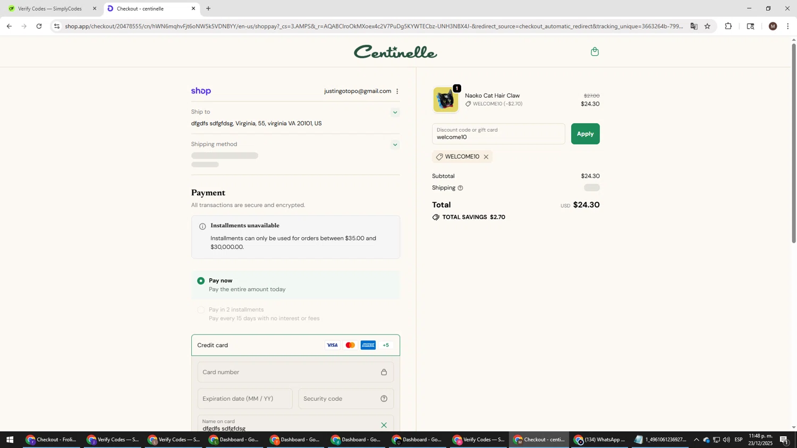View site information icon in address bar
The height and width of the screenshot is (448, 797).
point(57,26)
